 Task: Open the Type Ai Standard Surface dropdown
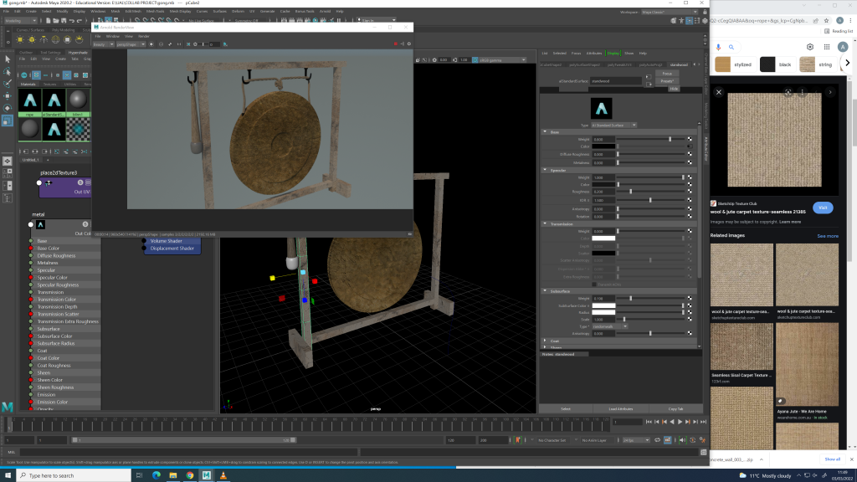point(613,126)
